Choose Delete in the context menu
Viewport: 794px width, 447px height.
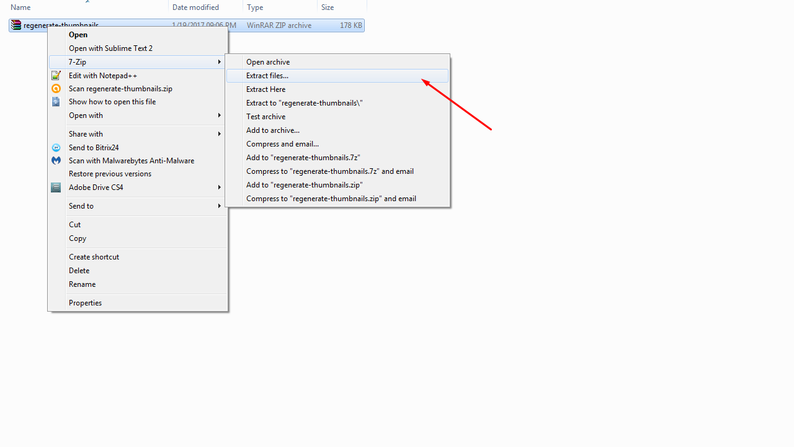click(138, 271)
